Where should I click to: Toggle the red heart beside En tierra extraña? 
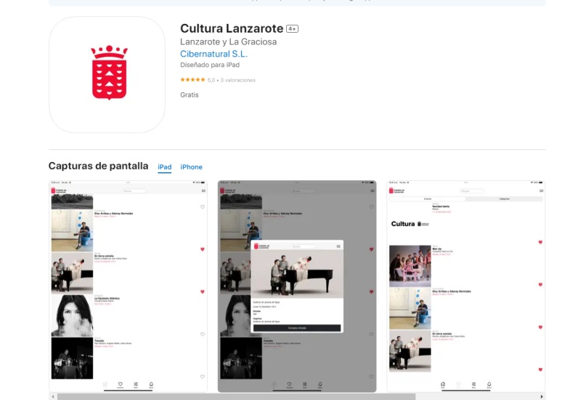203,249
